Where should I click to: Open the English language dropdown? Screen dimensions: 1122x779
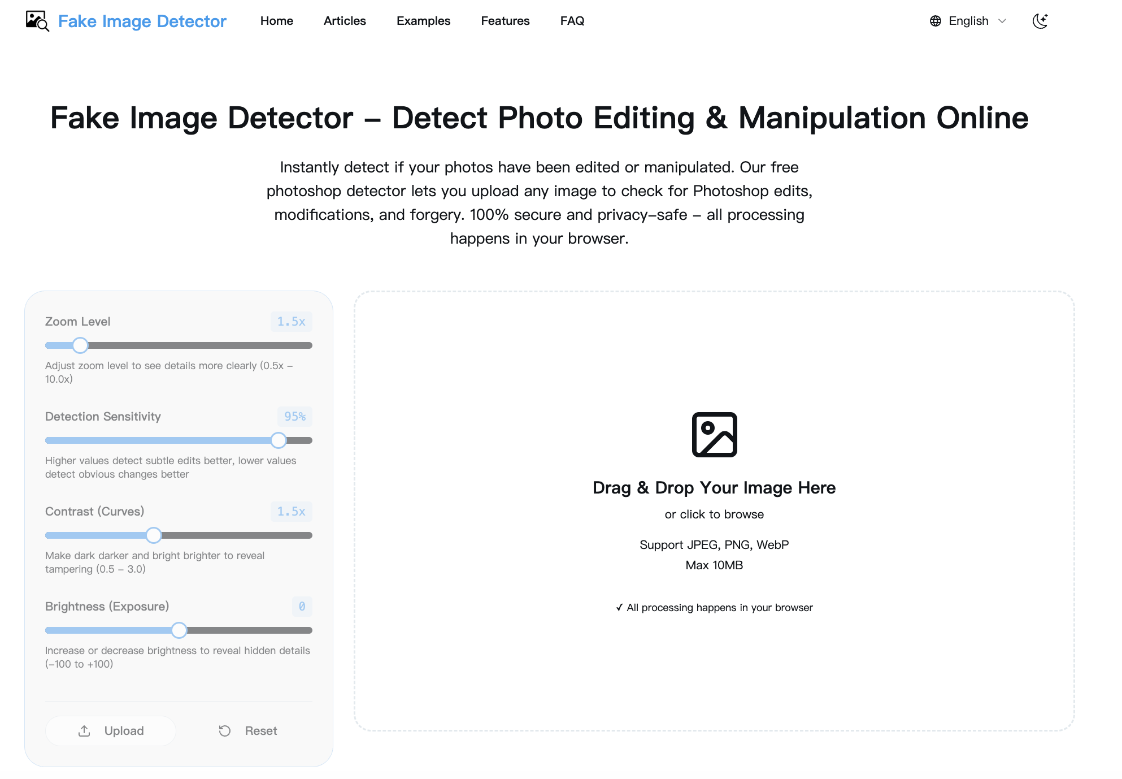click(968, 20)
